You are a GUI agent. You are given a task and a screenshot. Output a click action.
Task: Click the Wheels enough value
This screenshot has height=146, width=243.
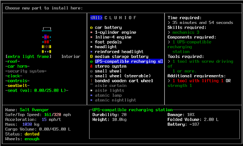(32, 139)
